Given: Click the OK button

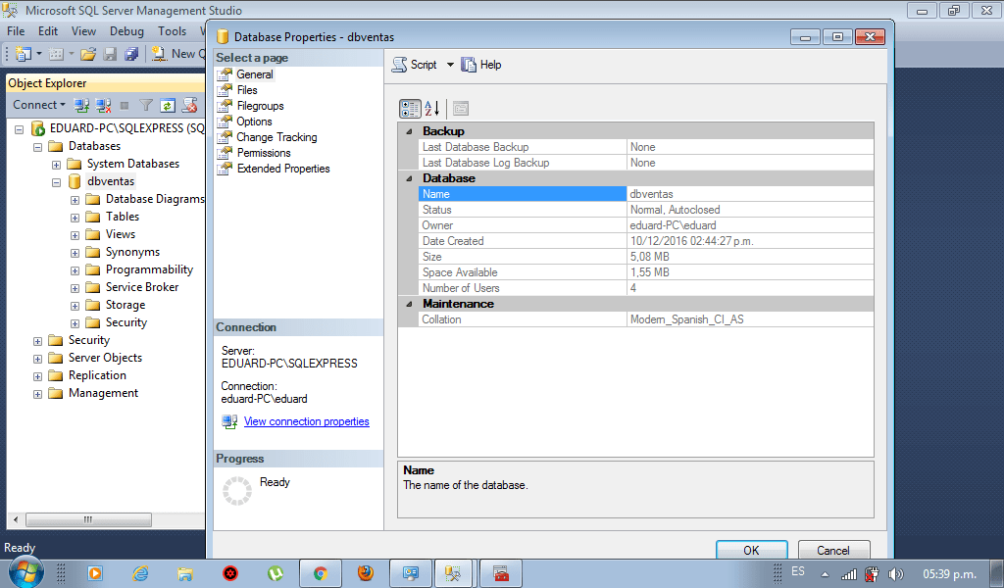Looking at the screenshot, I should (752, 550).
